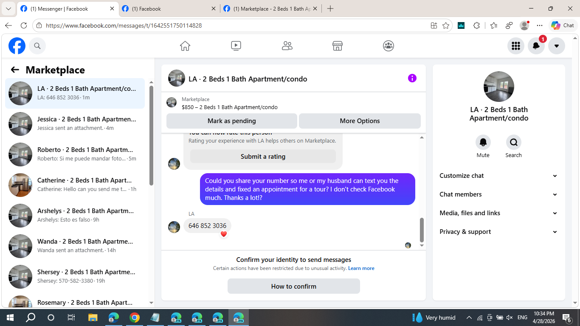Open the Groups icon in top nav
The image size is (580, 326).
(x=389, y=46)
